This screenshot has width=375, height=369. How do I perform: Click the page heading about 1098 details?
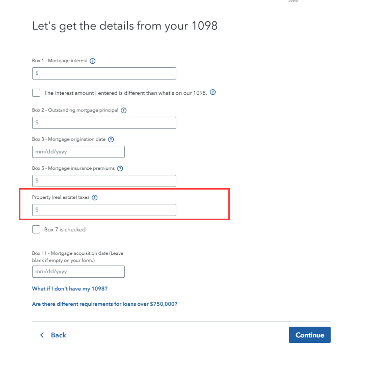click(125, 25)
